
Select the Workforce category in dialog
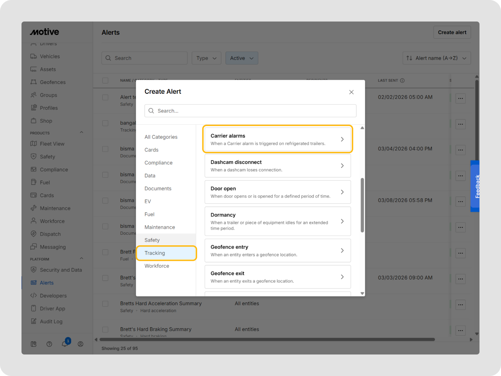click(x=157, y=266)
